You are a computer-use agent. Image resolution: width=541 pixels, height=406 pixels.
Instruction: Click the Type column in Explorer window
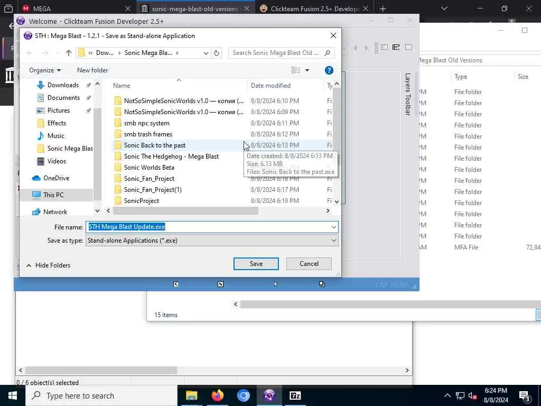(461, 77)
